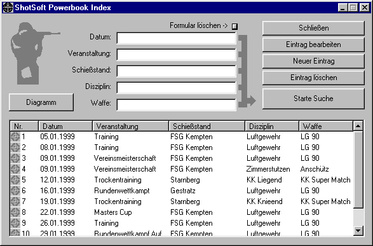Select target icon for row 4 Zimmerstutzen
373x246 pixels.
click(x=15, y=169)
